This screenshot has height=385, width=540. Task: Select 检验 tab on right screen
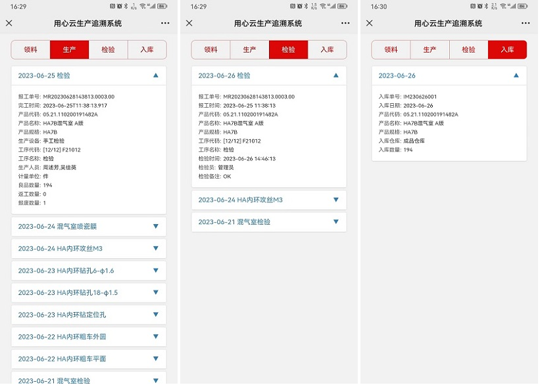pyautogui.click(x=469, y=49)
